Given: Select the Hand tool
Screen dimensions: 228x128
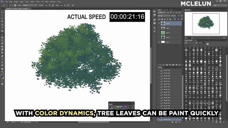Looking at the screenshot, I should click(x=2, y=69).
